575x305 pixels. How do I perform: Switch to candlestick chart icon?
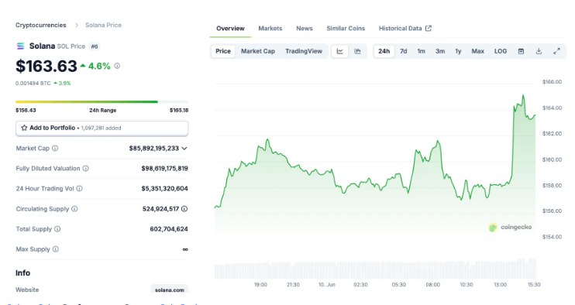tap(357, 51)
